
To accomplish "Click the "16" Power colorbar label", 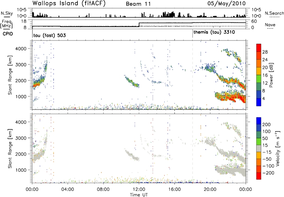I will point(265,75).
